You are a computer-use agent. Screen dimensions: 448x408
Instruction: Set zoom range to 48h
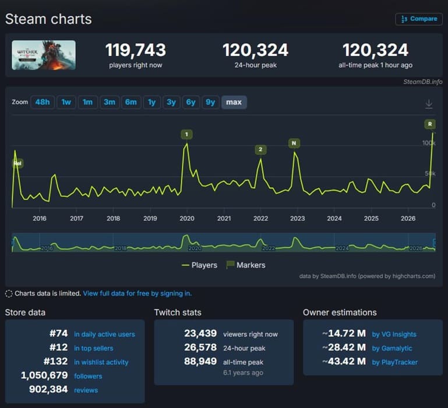tap(43, 102)
